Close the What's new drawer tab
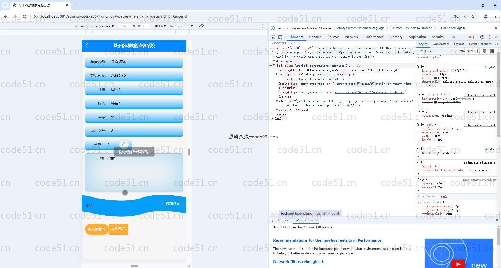Viewport: 501px width, 268px height. [x=317, y=220]
